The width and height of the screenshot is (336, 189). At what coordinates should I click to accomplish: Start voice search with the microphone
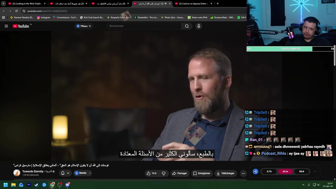pyautogui.click(x=199, y=26)
